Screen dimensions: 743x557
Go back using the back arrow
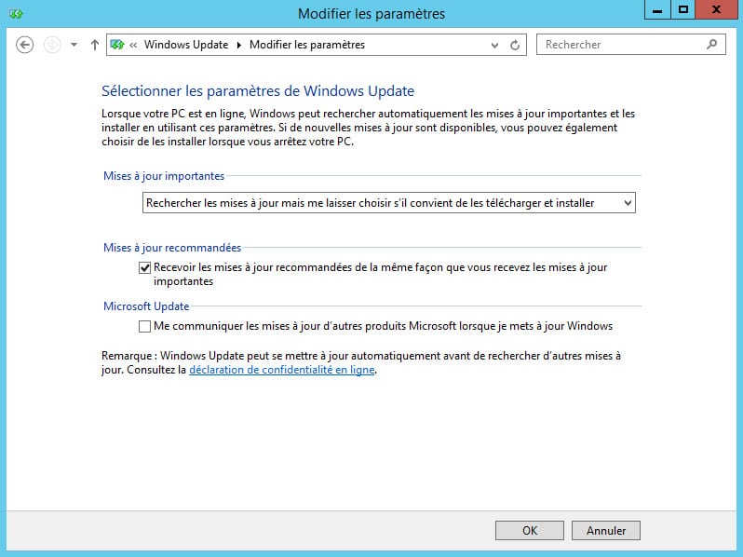25,45
